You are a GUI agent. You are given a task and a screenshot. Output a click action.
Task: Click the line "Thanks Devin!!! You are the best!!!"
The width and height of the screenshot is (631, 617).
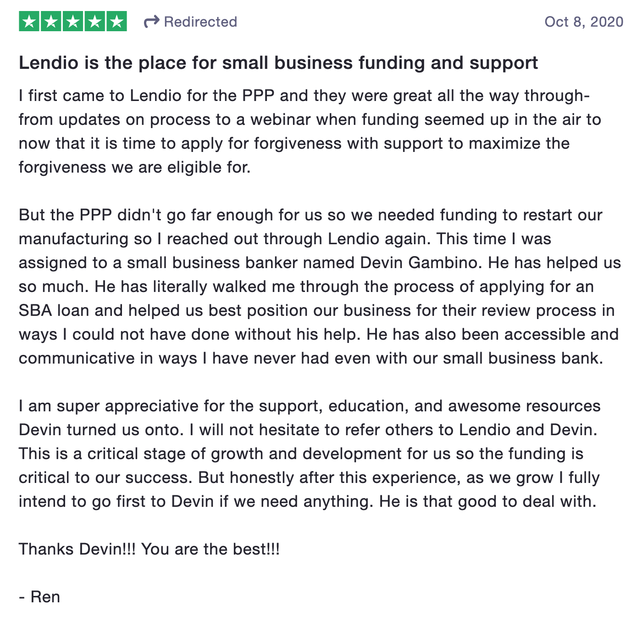(149, 549)
